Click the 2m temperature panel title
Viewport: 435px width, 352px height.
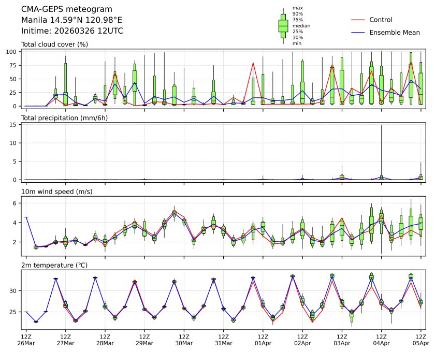pos(54,266)
